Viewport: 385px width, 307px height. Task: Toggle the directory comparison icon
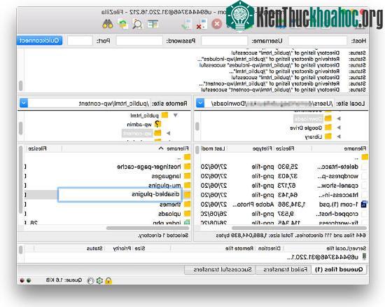[153, 24]
